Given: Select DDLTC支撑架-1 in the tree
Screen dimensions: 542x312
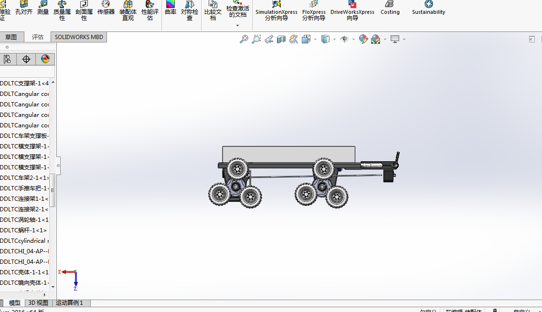Looking at the screenshot, I should 24,83.
